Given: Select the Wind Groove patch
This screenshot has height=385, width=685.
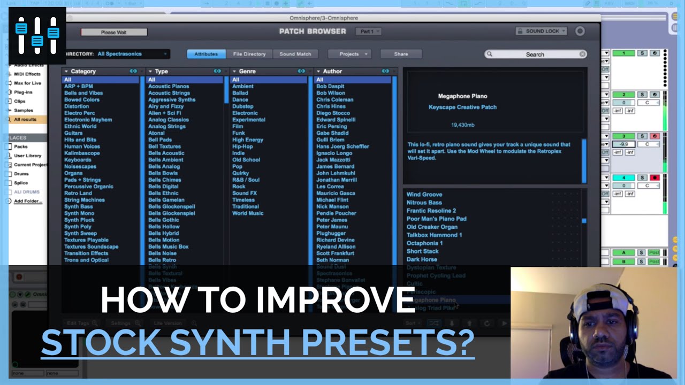Looking at the screenshot, I should [424, 195].
